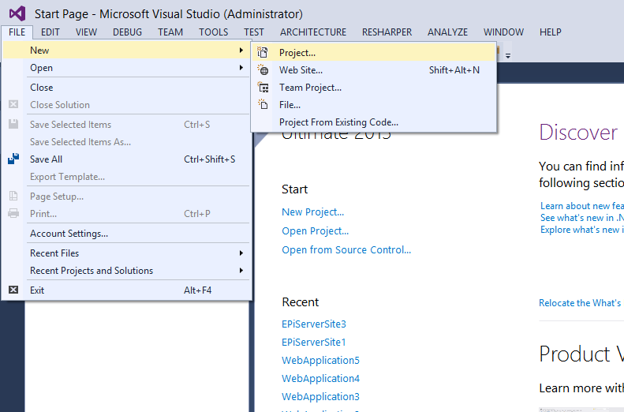Open the ARCHITECTURE menu
The image size is (624, 412).
tap(312, 32)
